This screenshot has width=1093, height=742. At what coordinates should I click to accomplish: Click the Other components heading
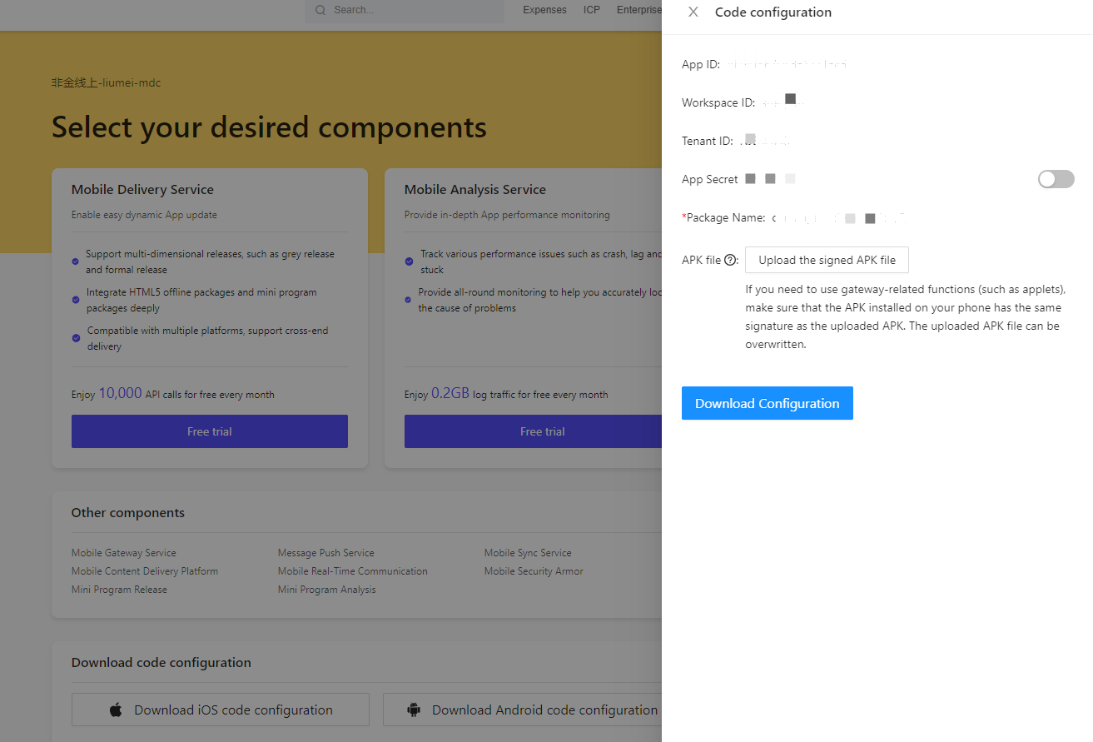[x=128, y=513]
